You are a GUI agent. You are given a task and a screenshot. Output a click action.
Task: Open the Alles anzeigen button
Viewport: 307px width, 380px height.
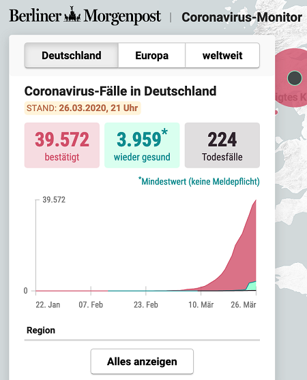pos(142,362)
